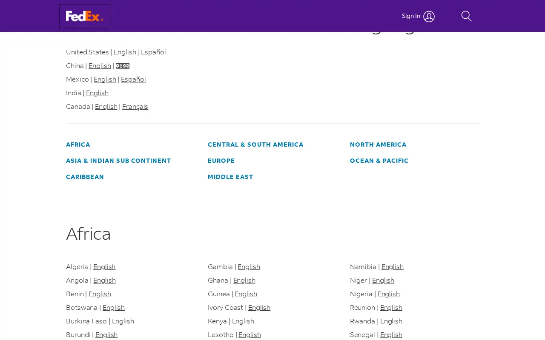The height and width of the screenshot is (340, 545).
Task: Go to the North America region link
Action: click(x=378, y=144)
